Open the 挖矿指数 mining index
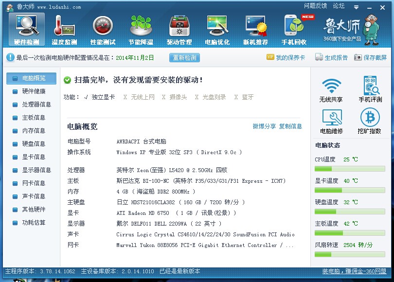The width and height of the screenshot is (394, 282). 369,121
